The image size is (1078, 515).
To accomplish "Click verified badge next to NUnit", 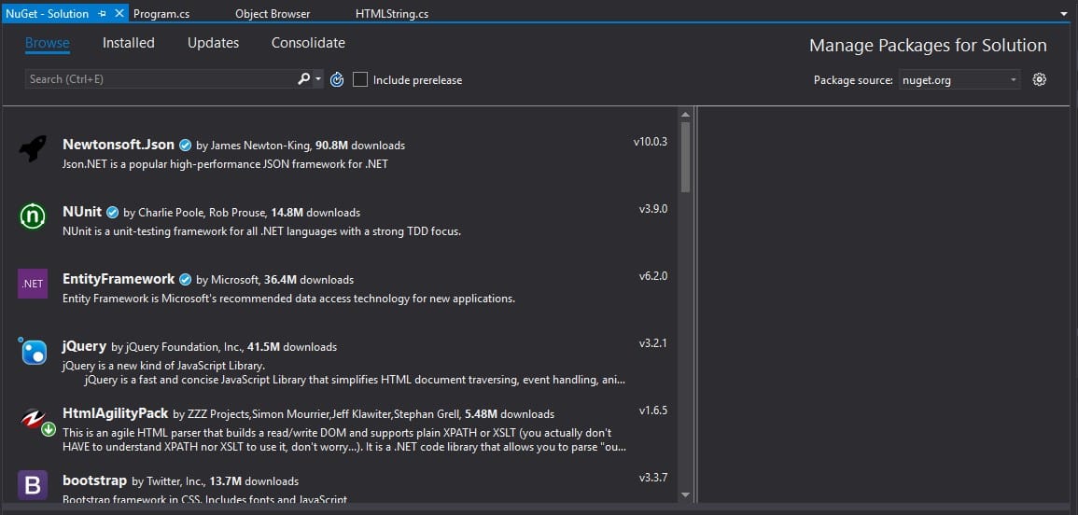I will coord(112,213).
